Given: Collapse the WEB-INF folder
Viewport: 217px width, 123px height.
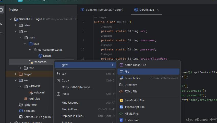Looking at the screenshot, I should tap(20, 86).
